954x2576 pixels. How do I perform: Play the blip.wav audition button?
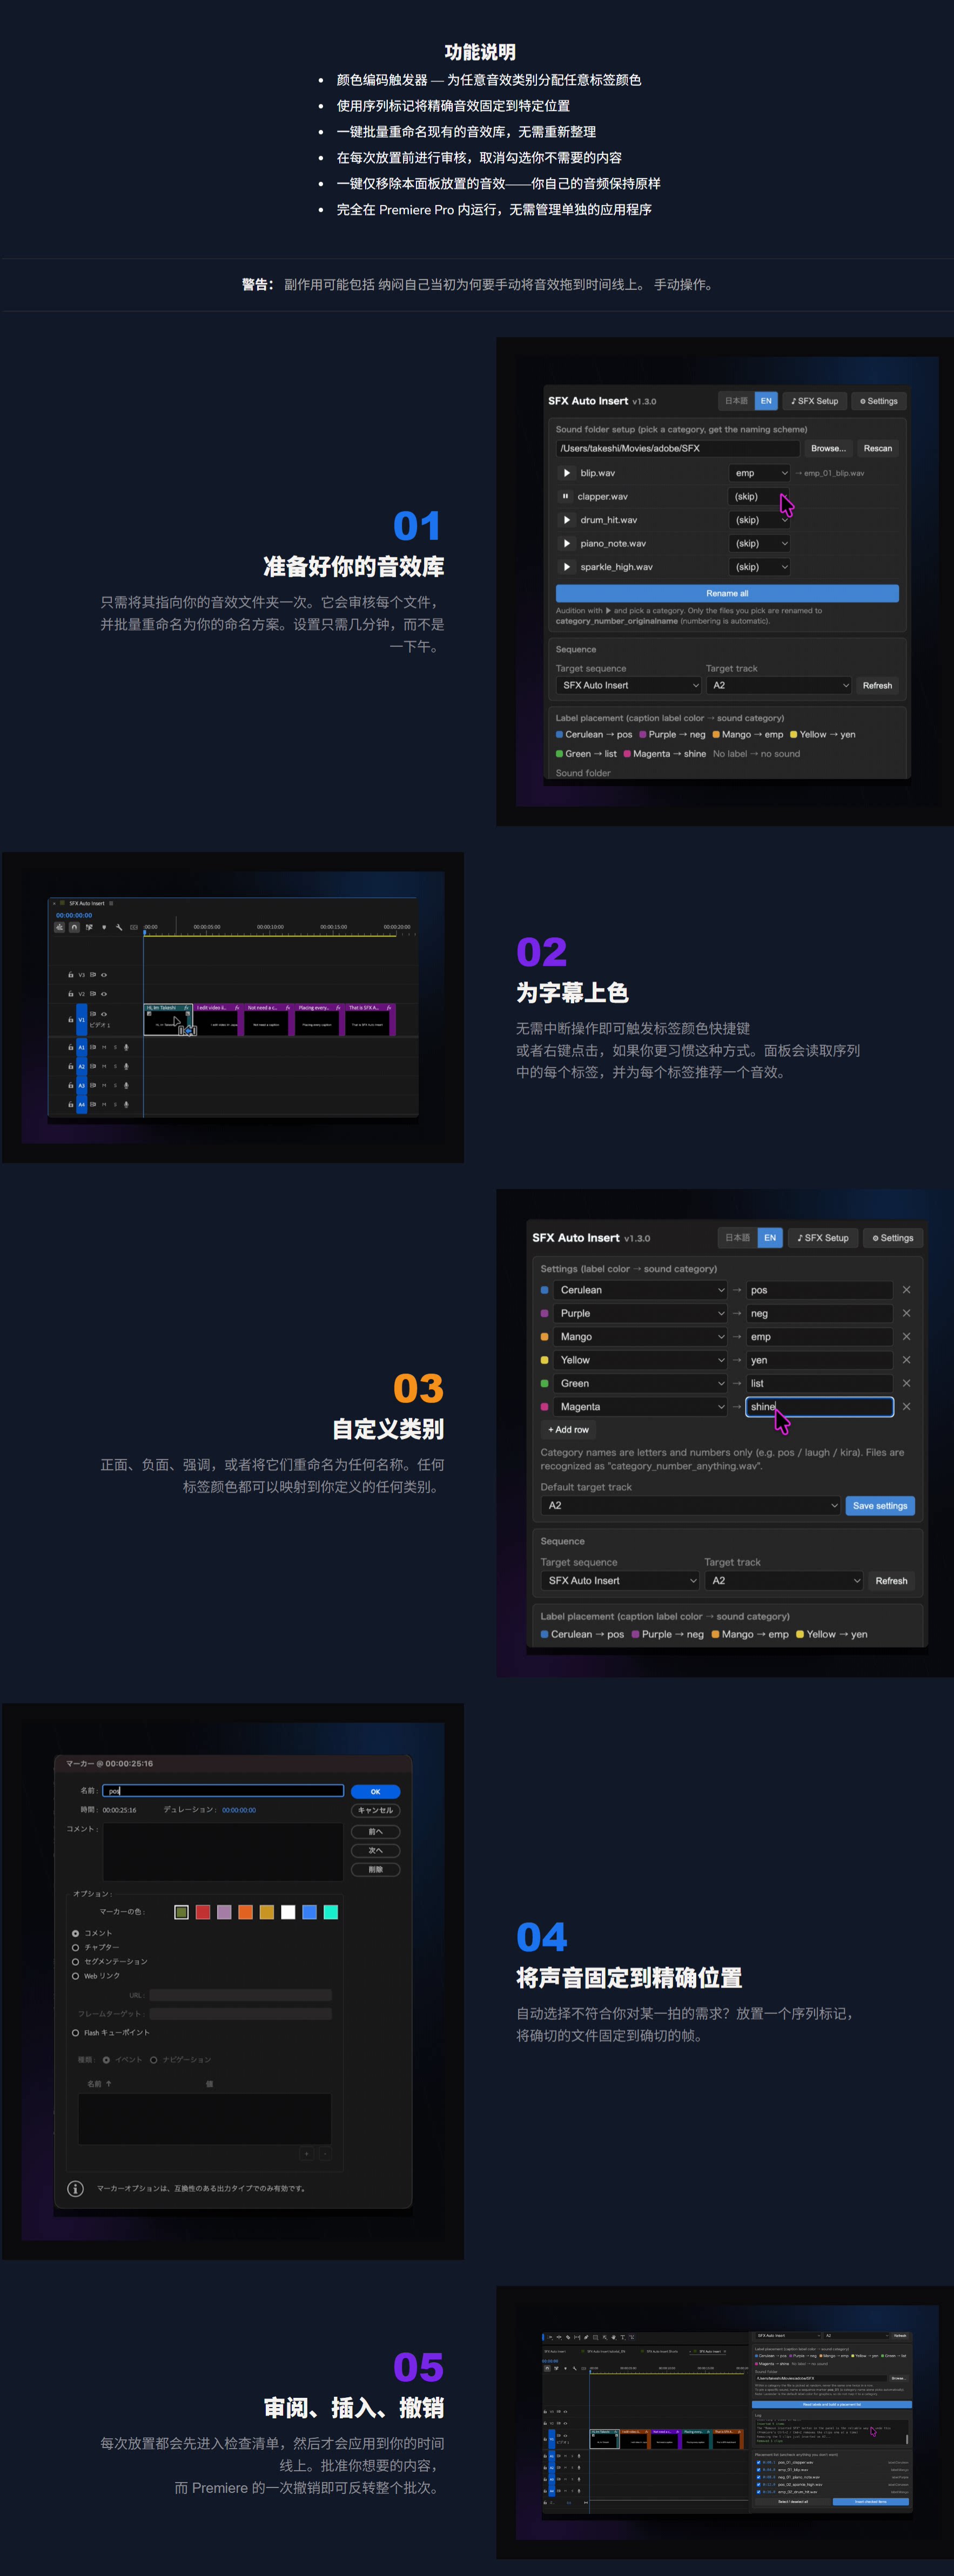(x=567, y=473)
